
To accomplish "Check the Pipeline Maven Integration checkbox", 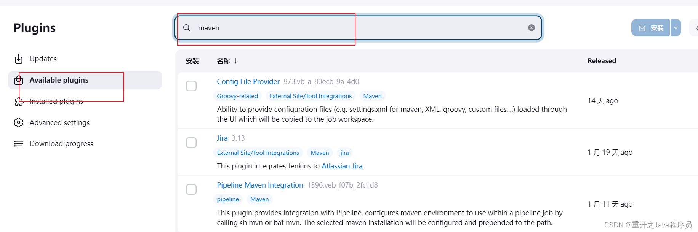I will tap(191, 189).
